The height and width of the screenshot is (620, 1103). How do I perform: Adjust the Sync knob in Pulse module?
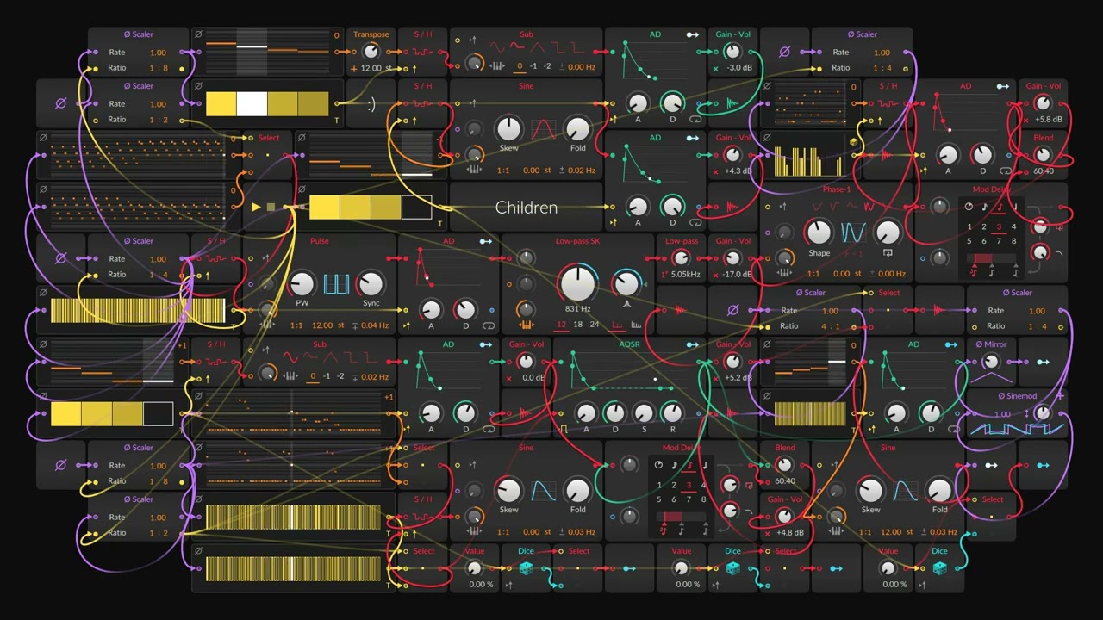pyautogui.click(x=371, y=284)
